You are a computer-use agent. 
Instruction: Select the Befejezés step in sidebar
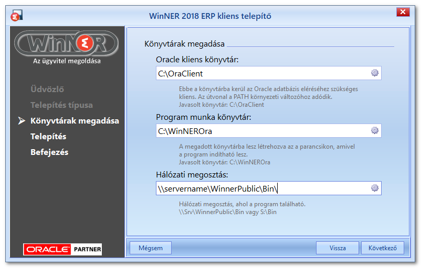tap(49, 152)
